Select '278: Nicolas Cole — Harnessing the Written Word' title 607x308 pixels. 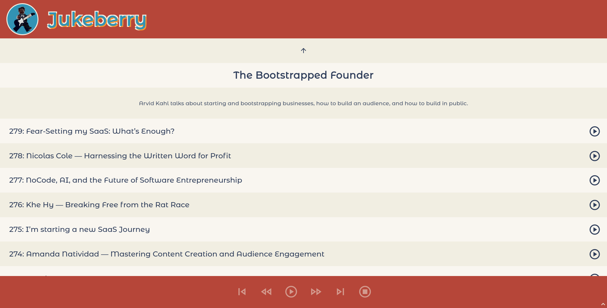click(x=120, y=156)
